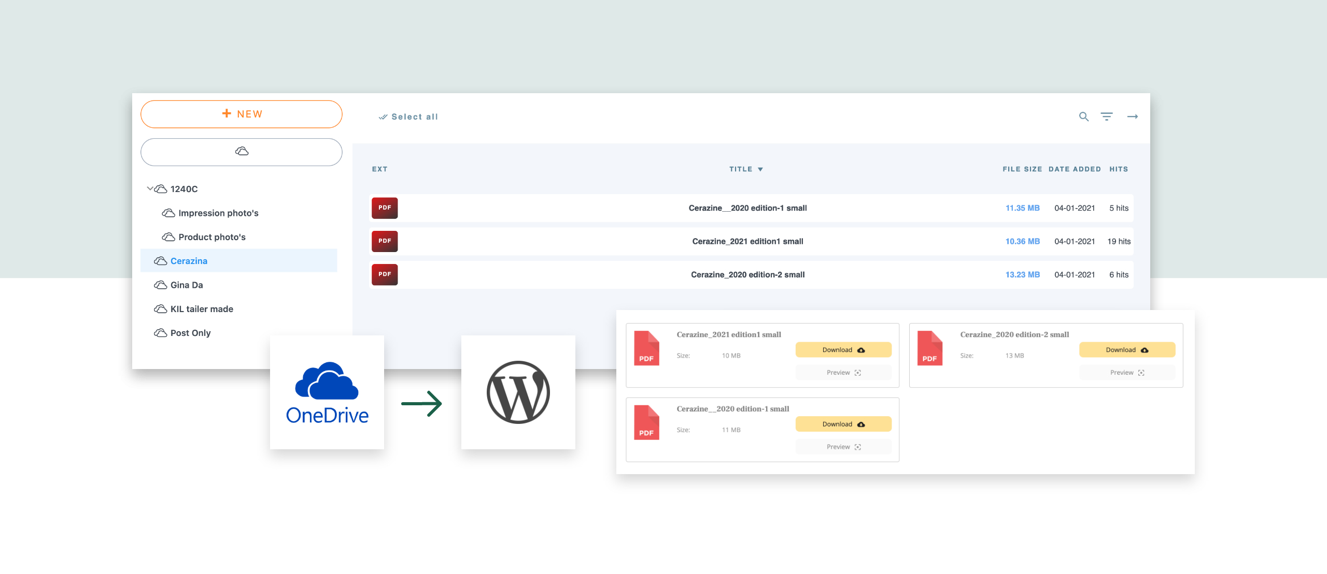
Task: Select the Cerazina folder in the sidebar
Action: [x=189, y=261]
